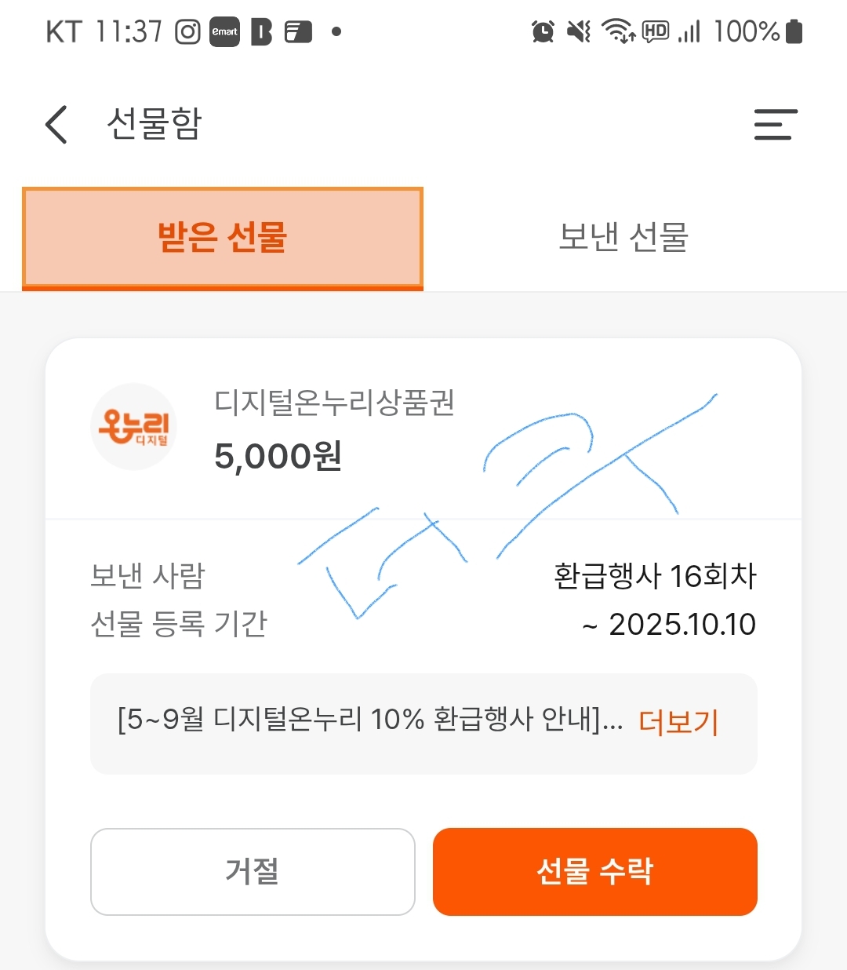Tap the 5,000원 amount text
Viewport: 847px width, 970px height.
coord(278,456)
